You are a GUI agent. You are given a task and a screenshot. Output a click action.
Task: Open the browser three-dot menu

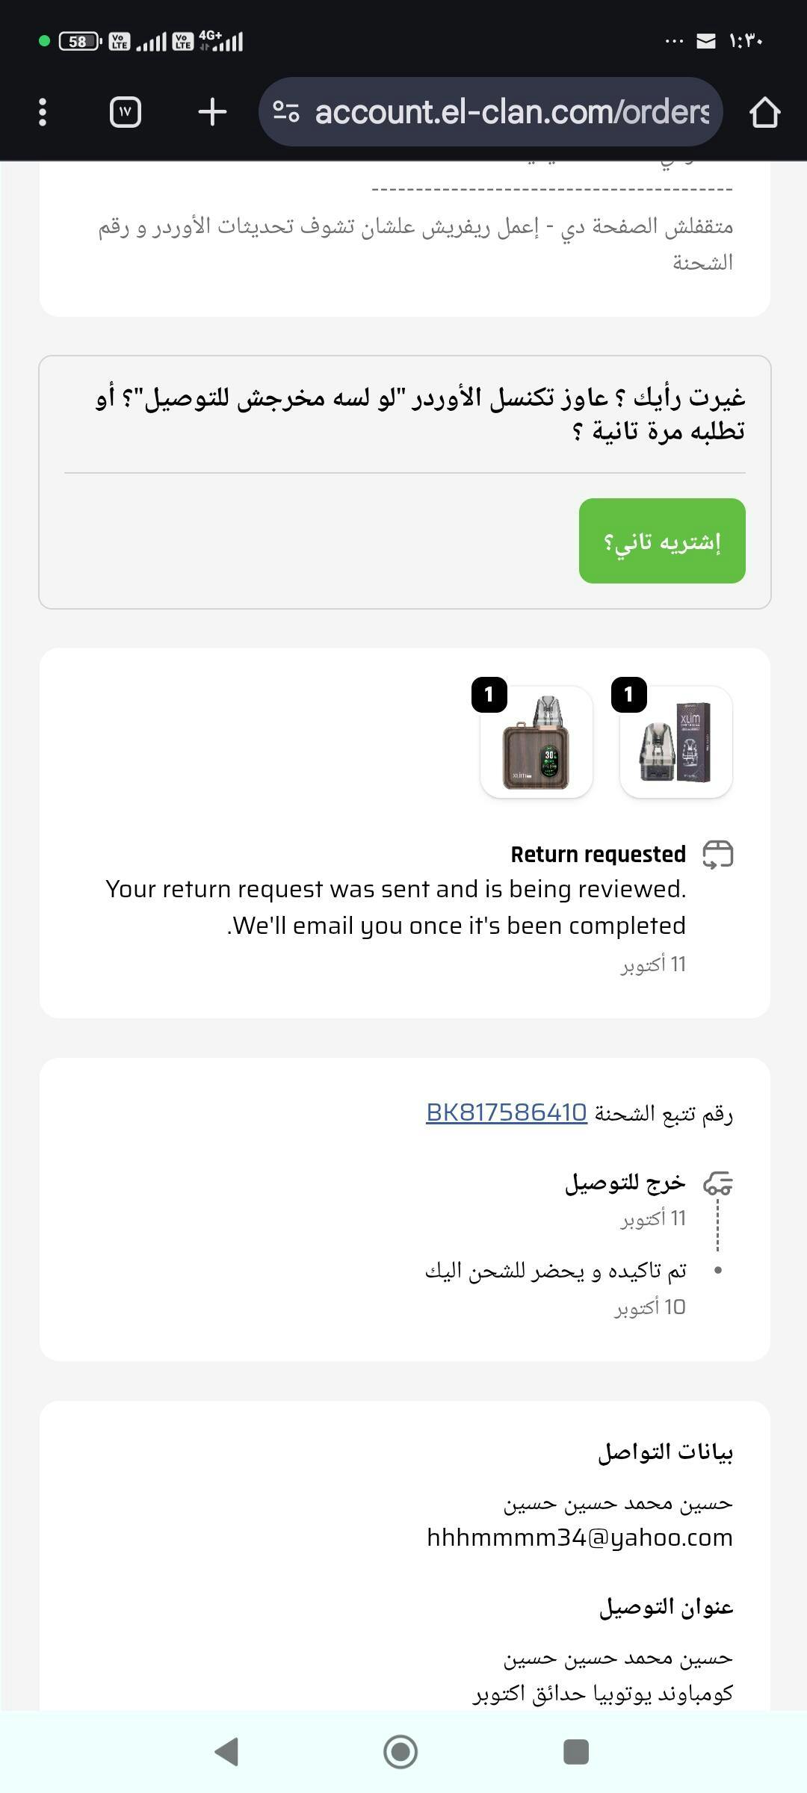[43, 112]
